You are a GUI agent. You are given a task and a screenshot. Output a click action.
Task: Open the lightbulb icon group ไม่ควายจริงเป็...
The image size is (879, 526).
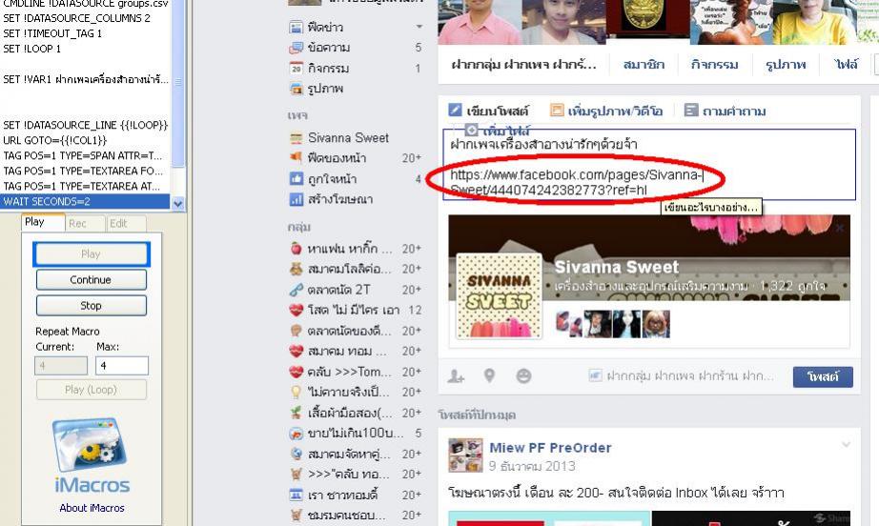pyautogui.click(x=296, y=393)
